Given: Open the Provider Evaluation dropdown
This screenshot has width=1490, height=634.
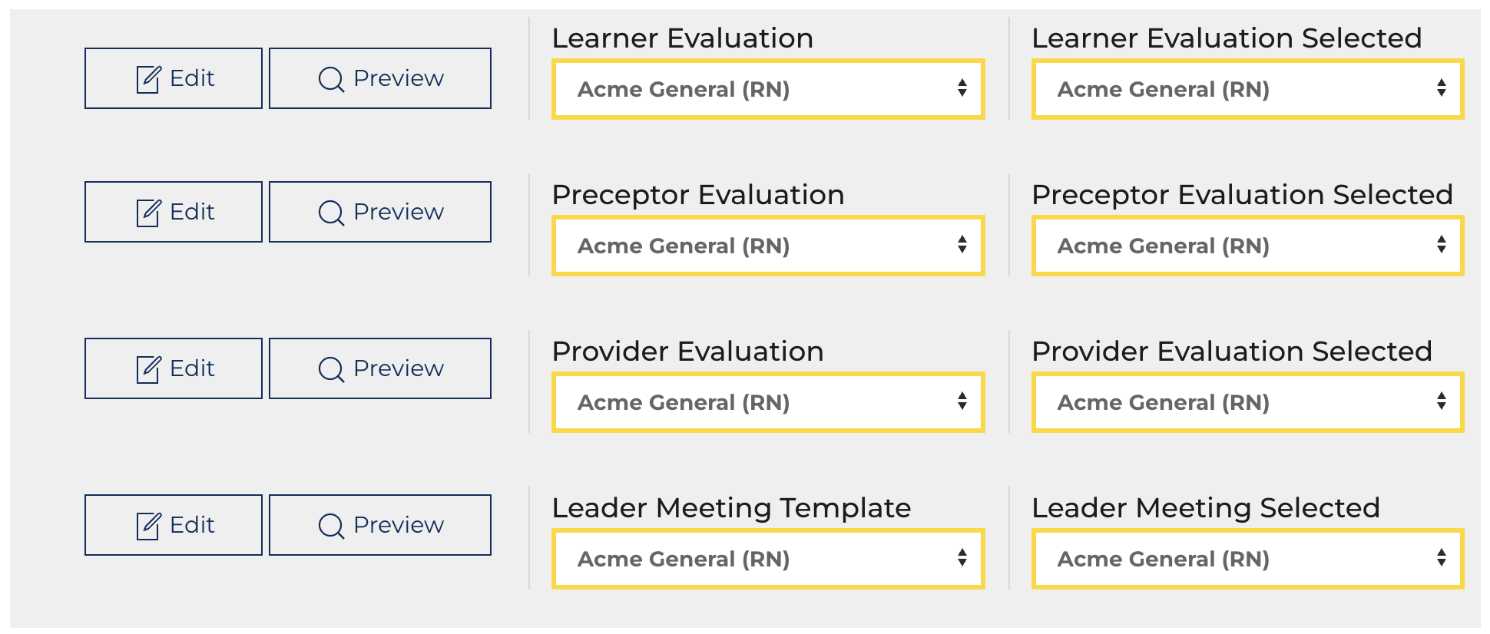Looking at the screenshot, I should tap(768, 402).
